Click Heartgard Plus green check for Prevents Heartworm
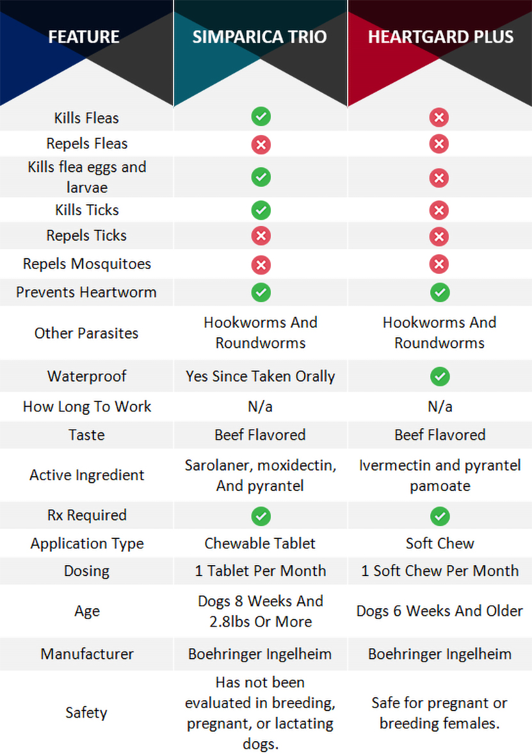 click(x=439, y=293)
